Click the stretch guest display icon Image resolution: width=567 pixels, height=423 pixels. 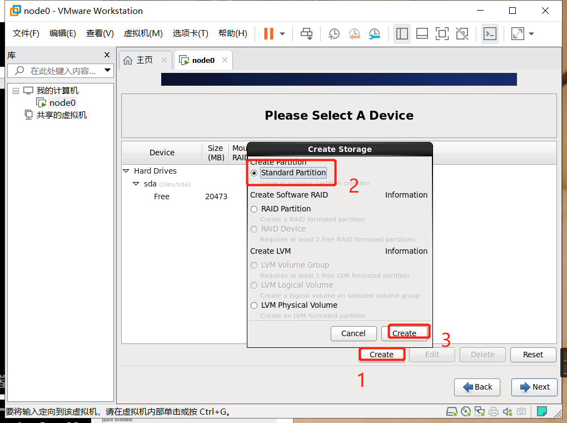click(518, 34)
